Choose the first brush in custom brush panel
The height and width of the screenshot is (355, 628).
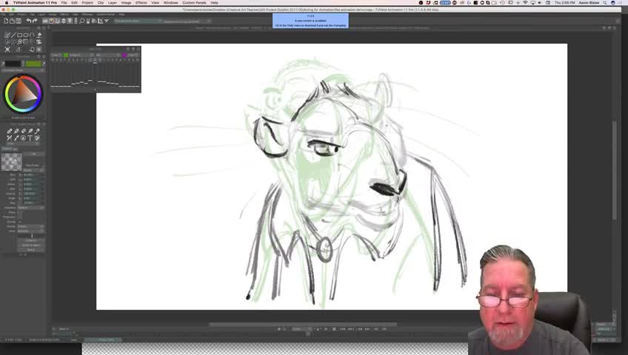pos(9,131)
